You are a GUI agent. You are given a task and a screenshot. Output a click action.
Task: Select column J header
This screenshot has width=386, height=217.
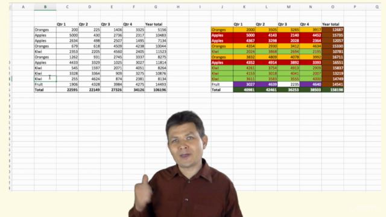point(222,7)
